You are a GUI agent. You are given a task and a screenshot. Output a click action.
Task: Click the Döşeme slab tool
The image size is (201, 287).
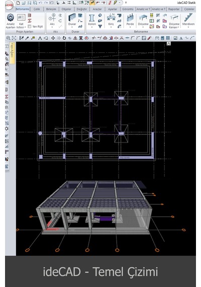point(143,21)
